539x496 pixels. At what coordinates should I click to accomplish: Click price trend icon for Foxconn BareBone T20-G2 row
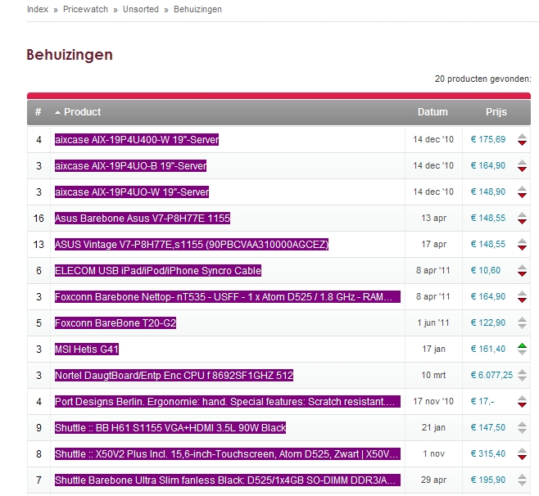(x=522, y=322)
